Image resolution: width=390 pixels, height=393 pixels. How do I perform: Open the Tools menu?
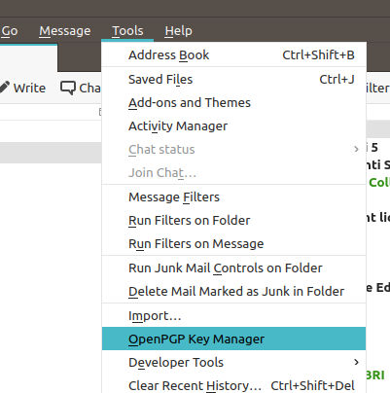[x=127, y=31]
